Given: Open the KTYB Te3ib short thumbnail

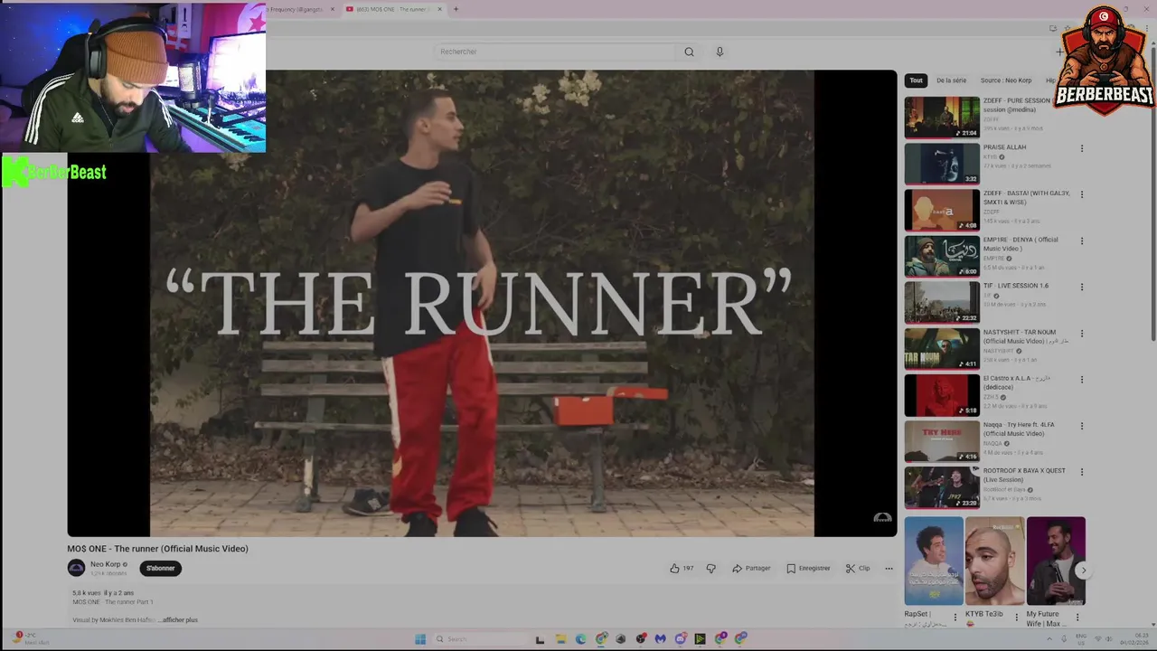Looking at the screenshot, I should [x=994, y=561].
